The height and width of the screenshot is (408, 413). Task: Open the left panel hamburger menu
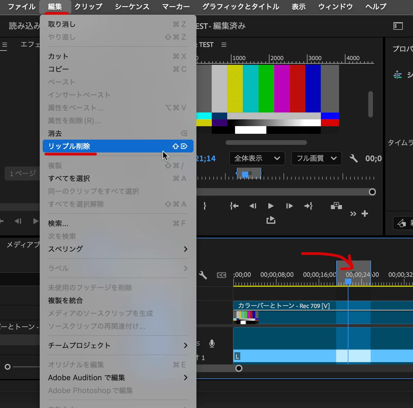click(x=5, y=45)
